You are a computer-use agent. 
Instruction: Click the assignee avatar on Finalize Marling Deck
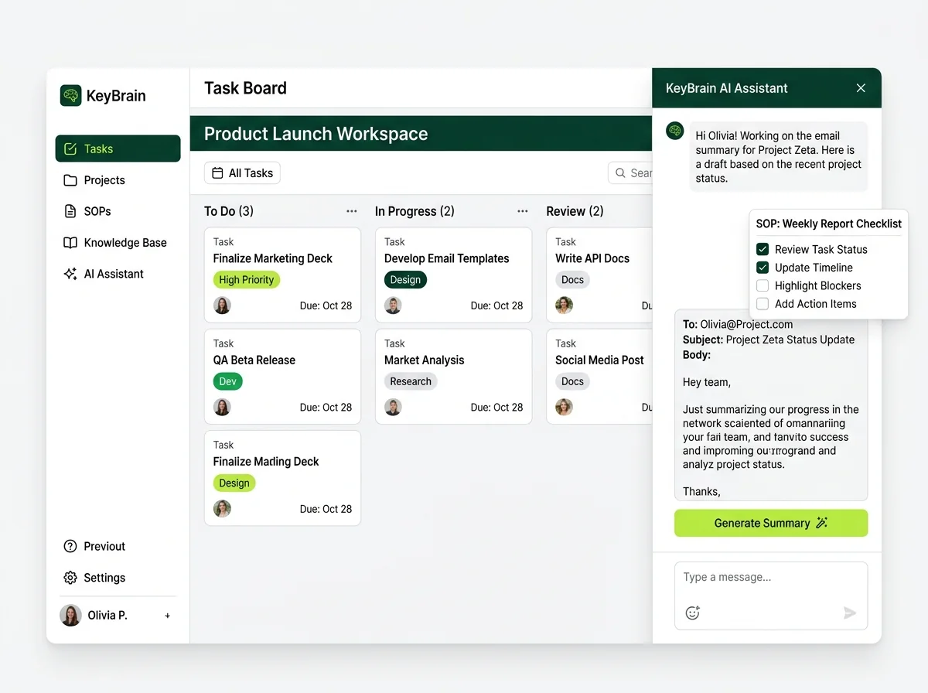(x=222, y=509)
